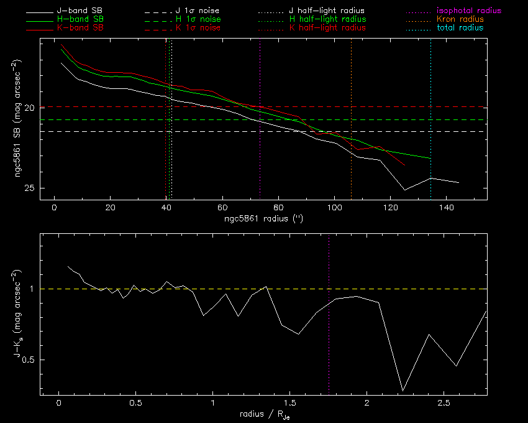The width and height of the screenshot is (528, 423).
Task: Click the magenta dotted line sample beside isophotal radius
Action: [x=419, y=13]
